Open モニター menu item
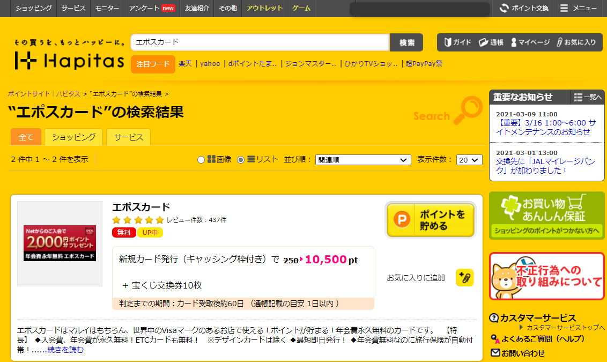 coord(107,8)
